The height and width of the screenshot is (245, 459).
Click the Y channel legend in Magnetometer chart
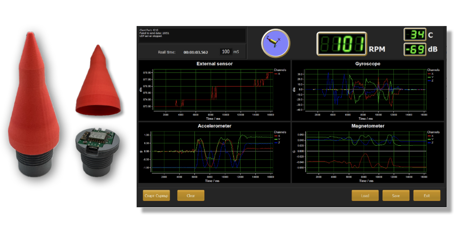(x=431, y=139)
